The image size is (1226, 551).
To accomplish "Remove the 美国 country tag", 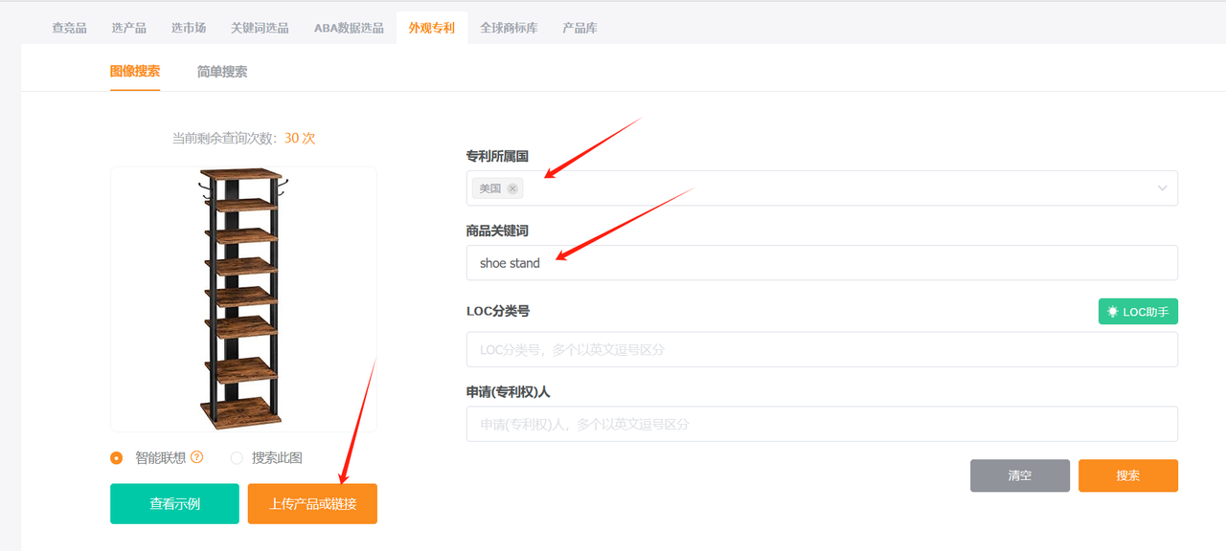I will [x=512, y=188].
